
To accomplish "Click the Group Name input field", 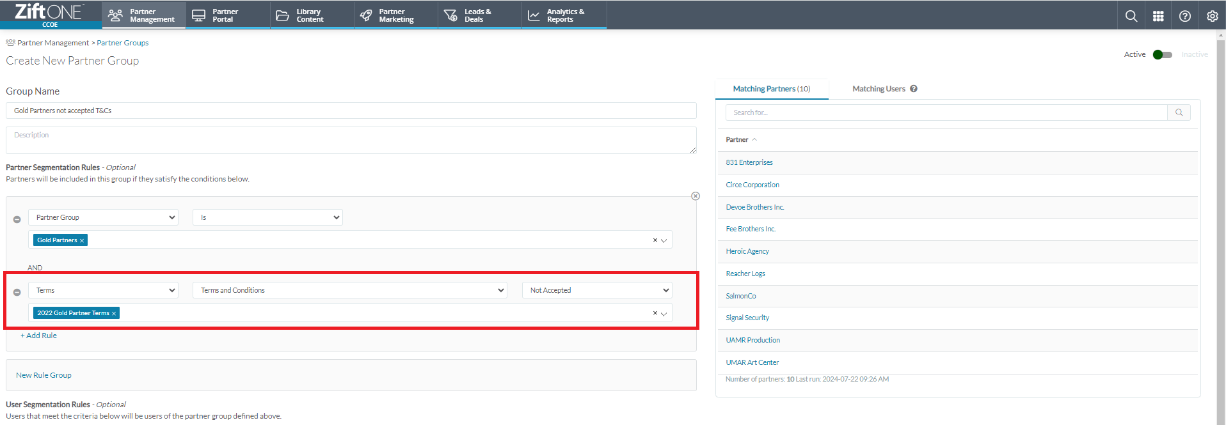I will tap(351, 111).
